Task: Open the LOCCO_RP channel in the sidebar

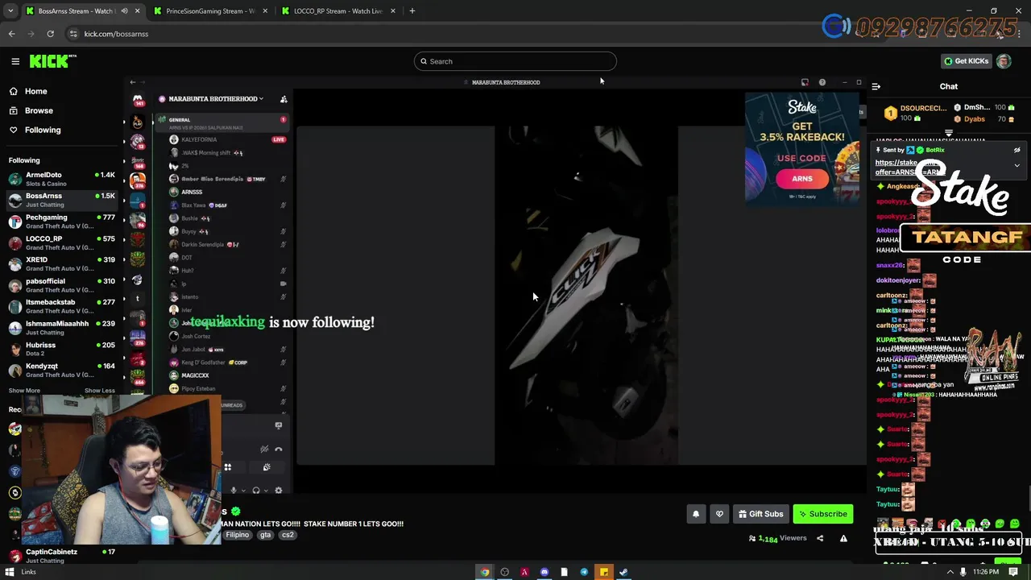Action: tap(61, 242)
